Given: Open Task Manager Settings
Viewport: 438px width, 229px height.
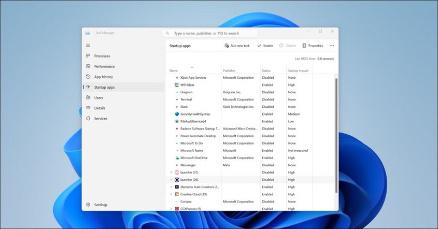Looking at the screenshot, I should pos(123,205).
